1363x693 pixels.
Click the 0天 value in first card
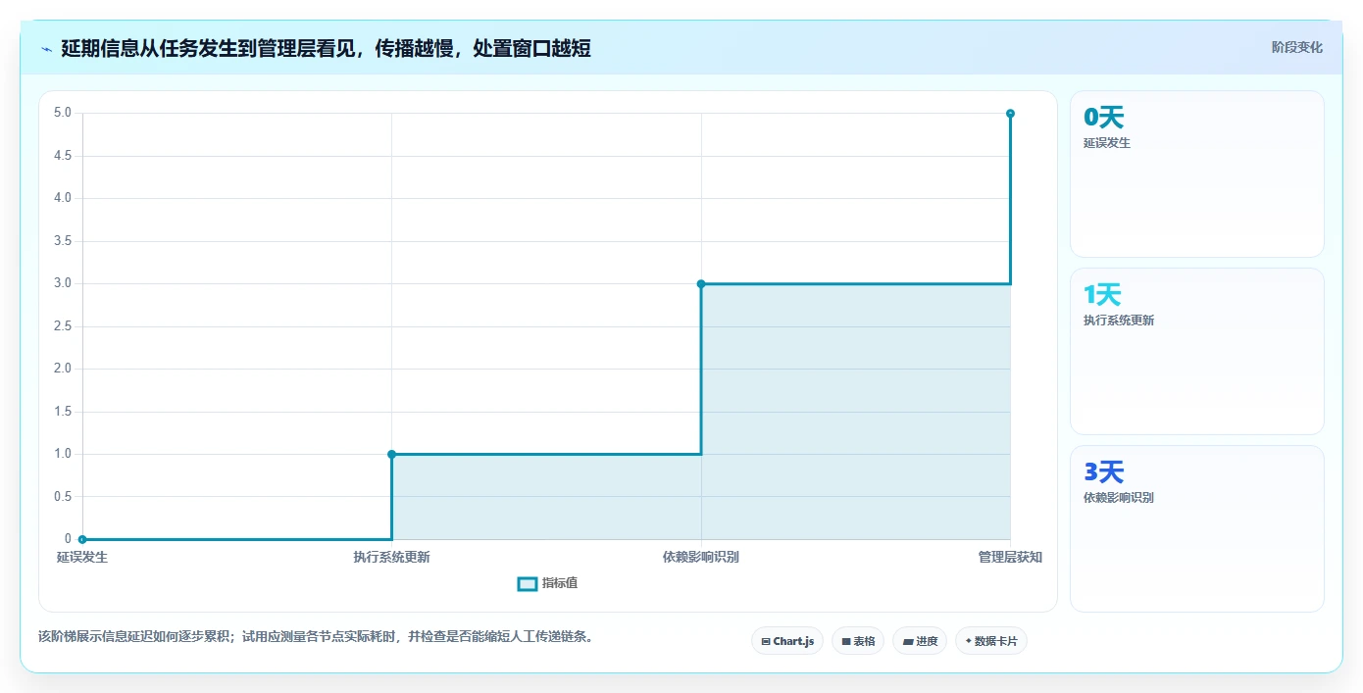[x=1103, y=118]
